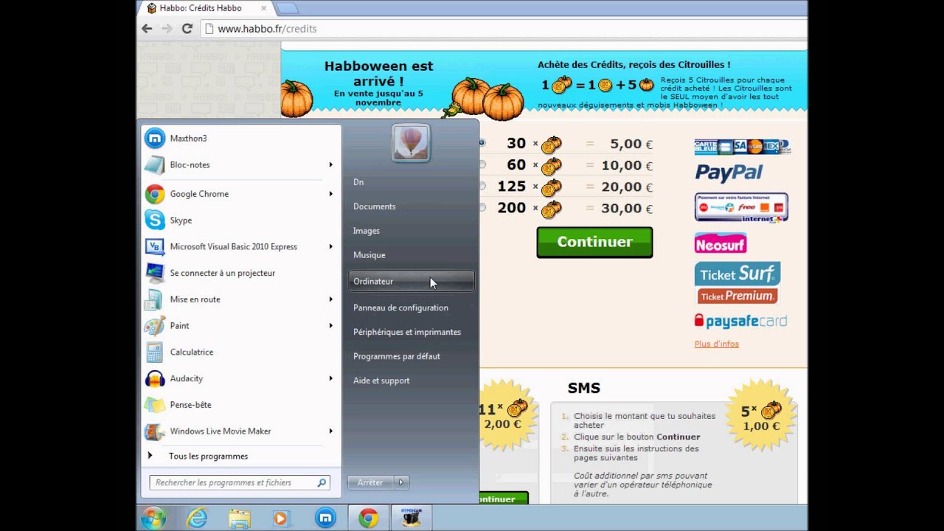The height and width of the screenshot is (531, 944).
Task: Launch Paint from the Start menu
Action: 240,325
